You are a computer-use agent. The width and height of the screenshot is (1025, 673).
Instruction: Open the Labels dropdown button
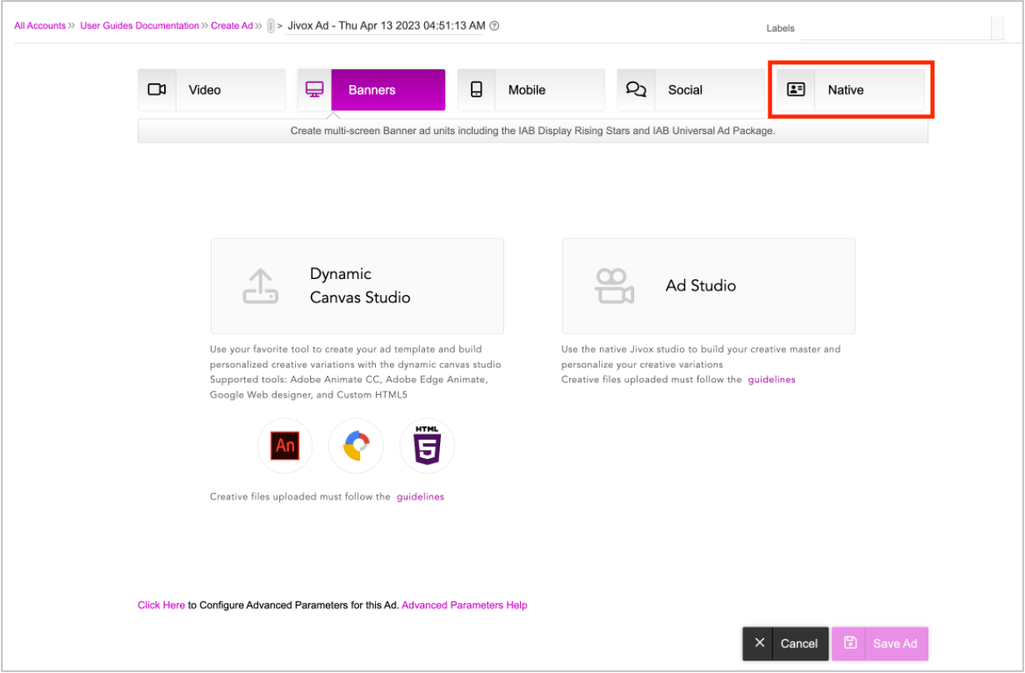(x=997, y=28)
